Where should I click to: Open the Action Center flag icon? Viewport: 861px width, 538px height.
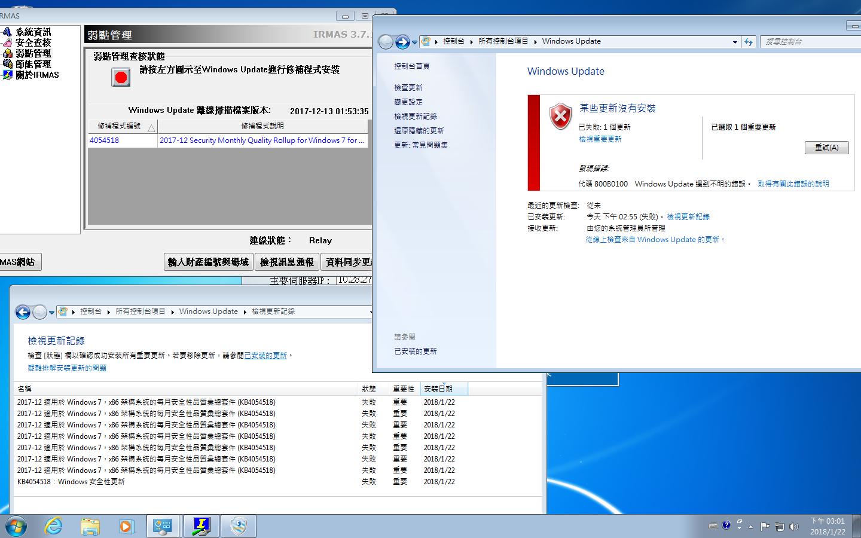(x=765, y=527)
